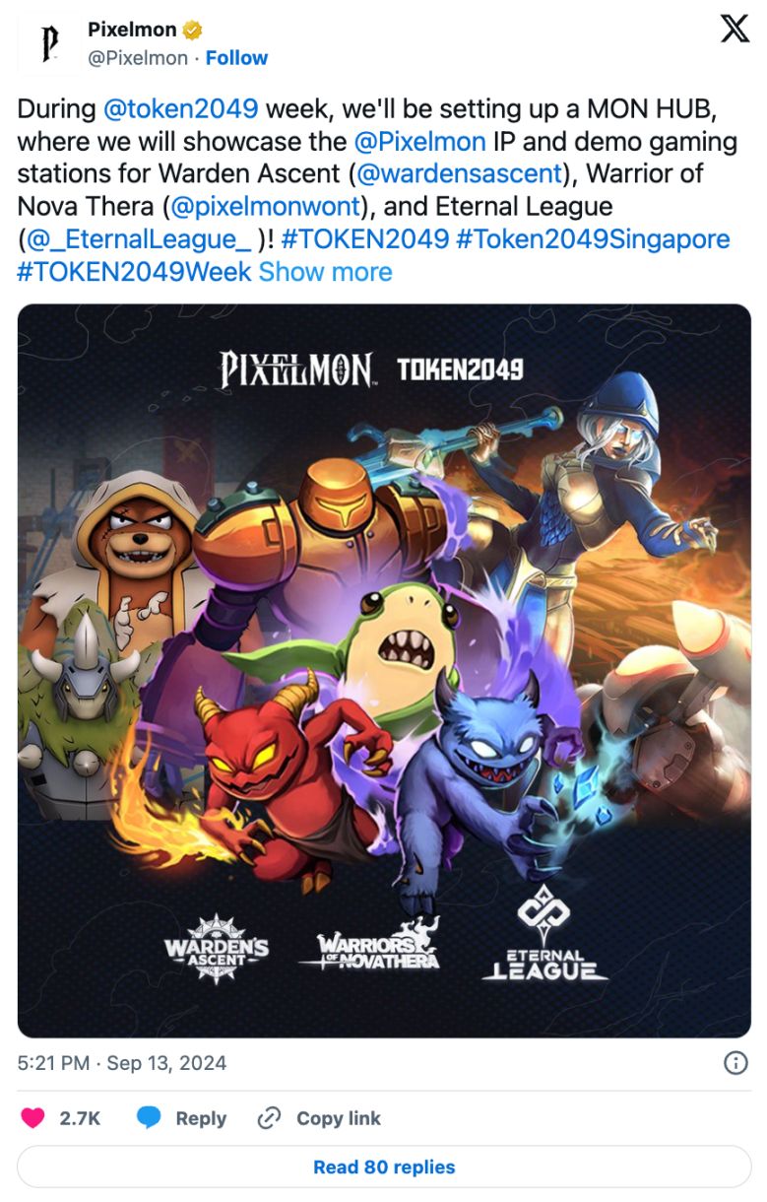
Task: Click the Pixelmon profile avatar
Action: tap(49, 44)
